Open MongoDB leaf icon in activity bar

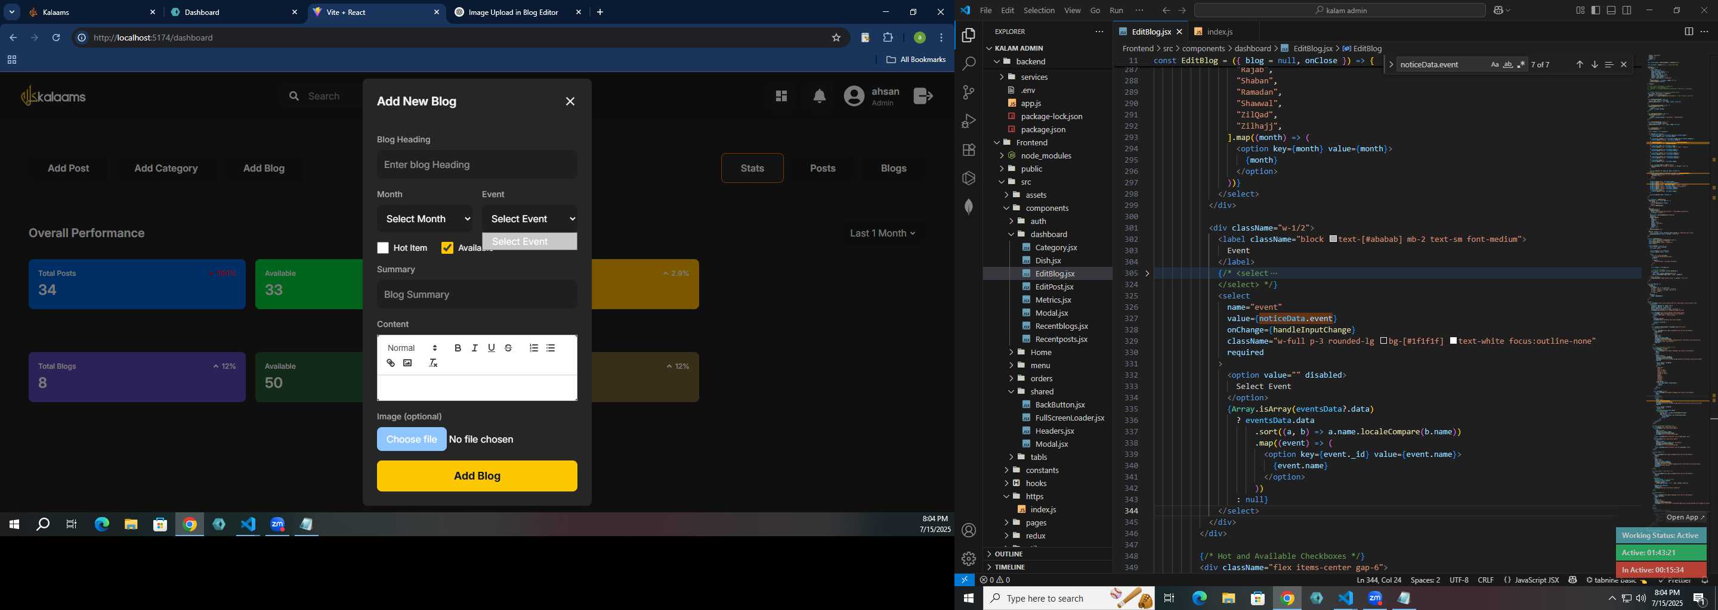(968, 207)
